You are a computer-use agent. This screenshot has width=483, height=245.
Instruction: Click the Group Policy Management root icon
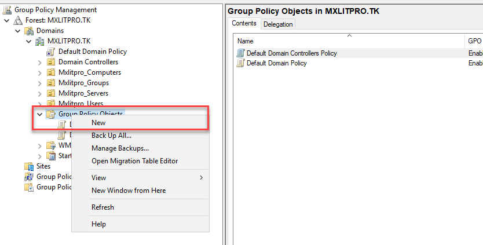tap(8, 10)
